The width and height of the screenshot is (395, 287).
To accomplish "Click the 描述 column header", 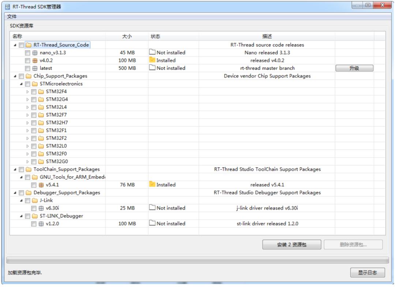I will click(x=267, y=36).
